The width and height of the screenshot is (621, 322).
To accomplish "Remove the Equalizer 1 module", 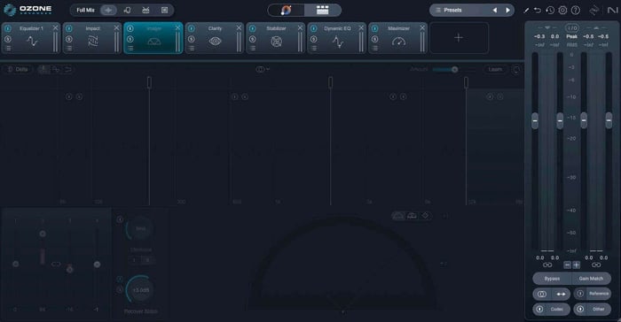I will click(x=55, y=27).
